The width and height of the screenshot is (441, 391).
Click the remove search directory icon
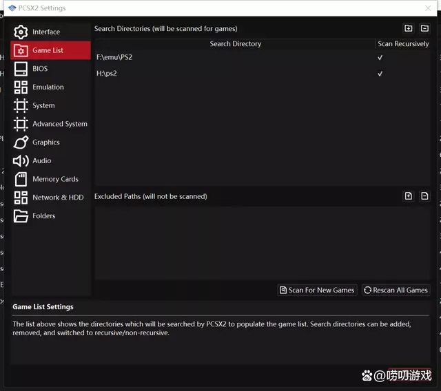(x=424, y=28)
